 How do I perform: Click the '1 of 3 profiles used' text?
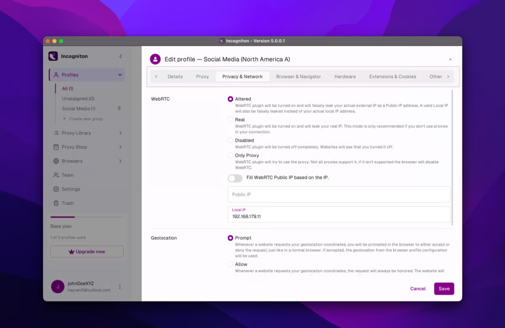coord(68,237)
